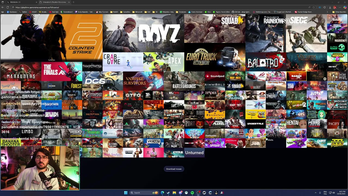Open the DayZ game tile
The width and height of the screenshot is (348, 196).
pos(143,33)
